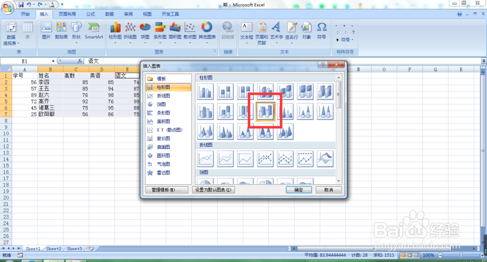Click the 超链接 hyperlink ribbon button
The image size is (487, 262).
(227, 31)
